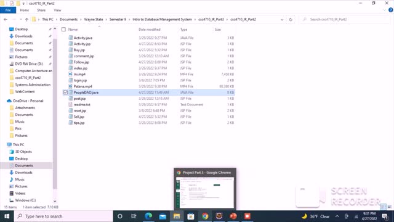The image size is (394, 222).
Task: Open Downloads in Quick access
Action: [x=23, y=36]
